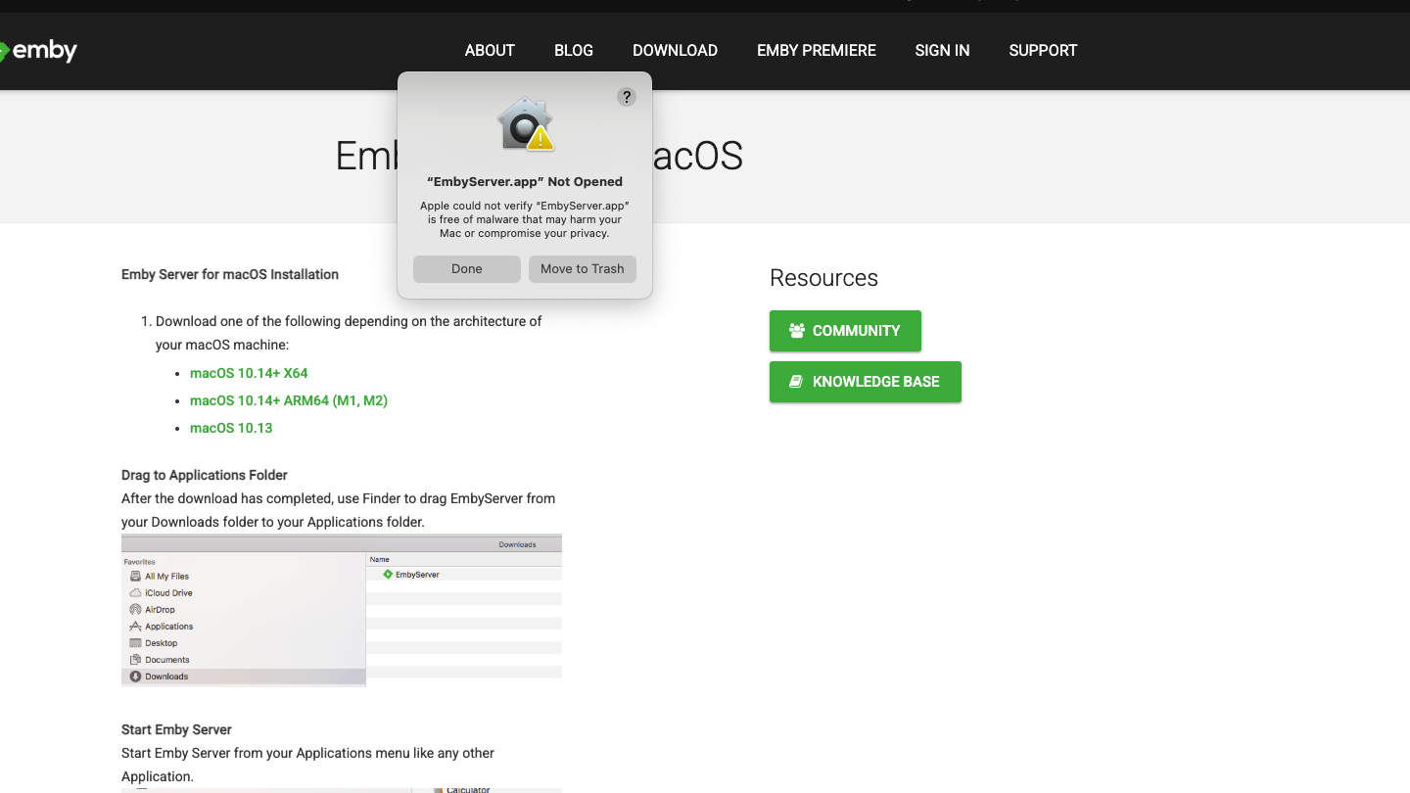This screenshot has height=793, width=1410.
Task: Download the macOS 10.14+ X64 build
Action: [249, 373]
